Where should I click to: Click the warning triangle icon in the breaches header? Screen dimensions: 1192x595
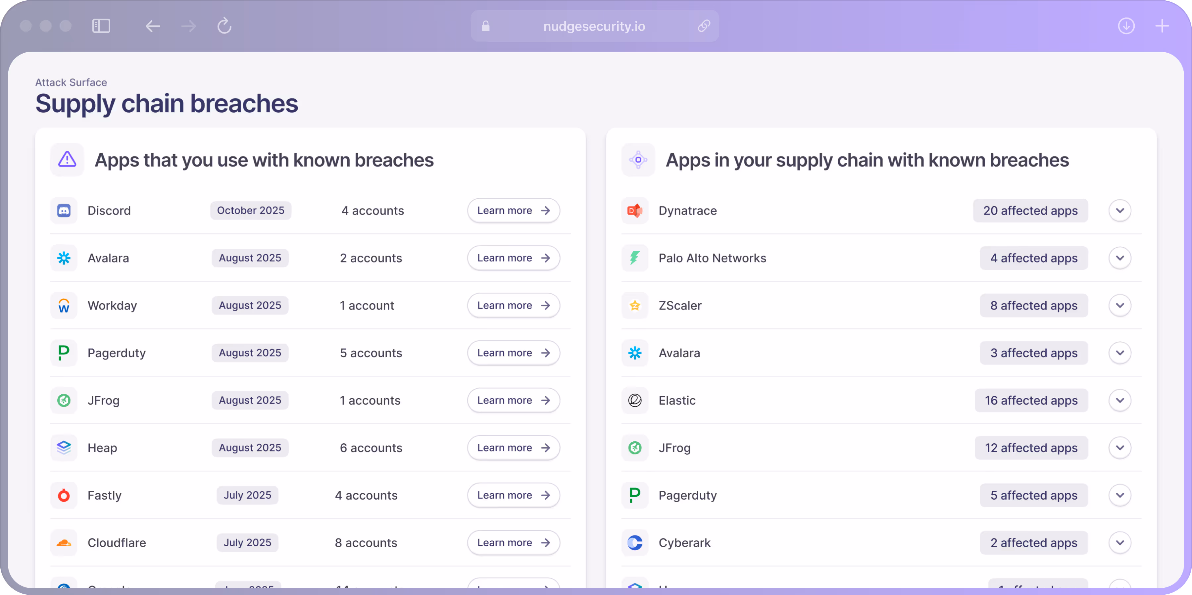(x=67, y=160)
